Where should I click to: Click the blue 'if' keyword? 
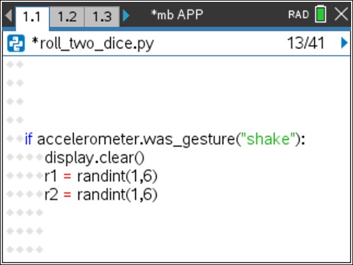(29, 139)
